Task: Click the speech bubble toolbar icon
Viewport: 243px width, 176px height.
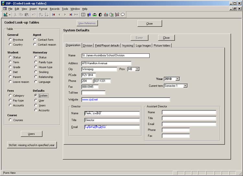Action: [x=123, y=15]
